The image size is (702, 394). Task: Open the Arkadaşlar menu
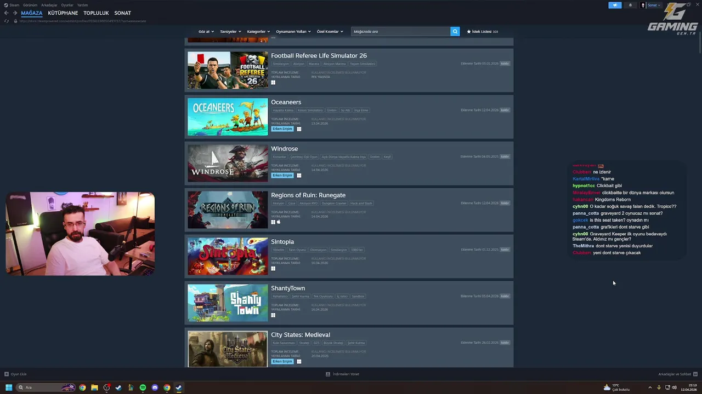(x=49, y=5)
